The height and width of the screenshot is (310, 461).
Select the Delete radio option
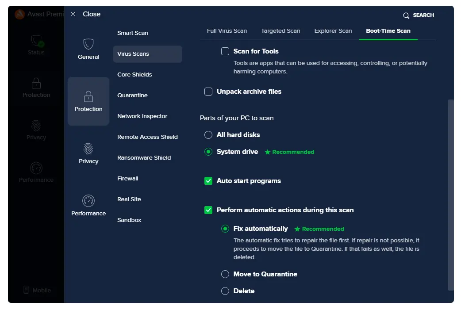225,291
